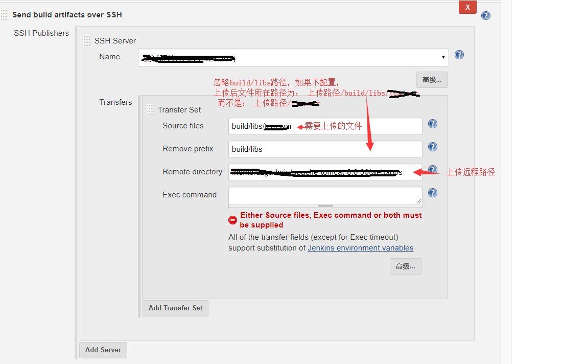Close the dialog with the X button
586x364 pixels.
tap(467, 7)
